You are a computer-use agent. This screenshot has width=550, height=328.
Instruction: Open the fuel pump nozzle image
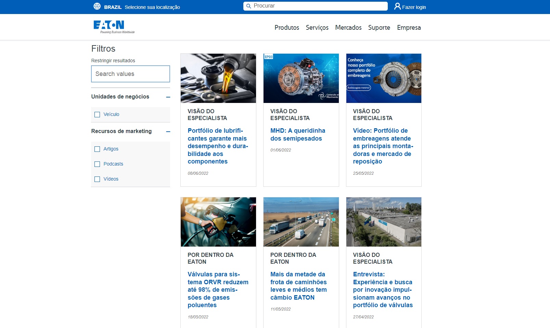(218, 222)
